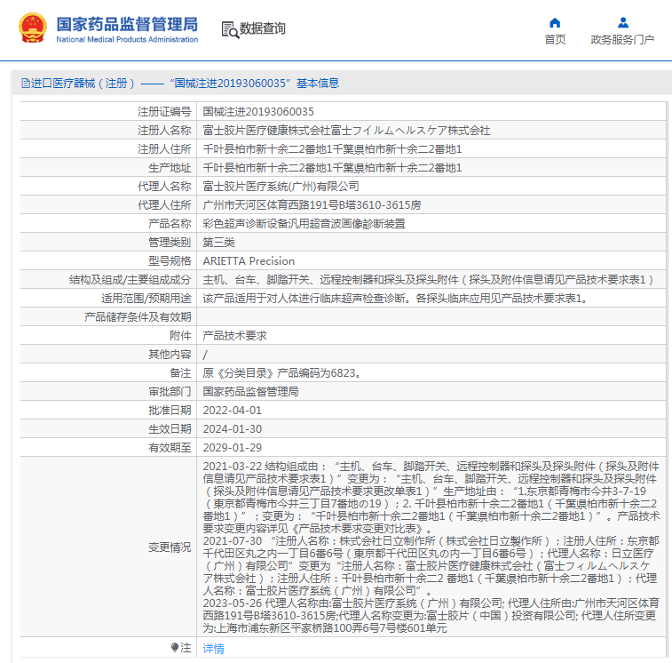This screenshot has width=672, height=663.
Task: Click the 产品储存条件及有效期 row label
Action: pyautogui.click(x=138, y=317)
